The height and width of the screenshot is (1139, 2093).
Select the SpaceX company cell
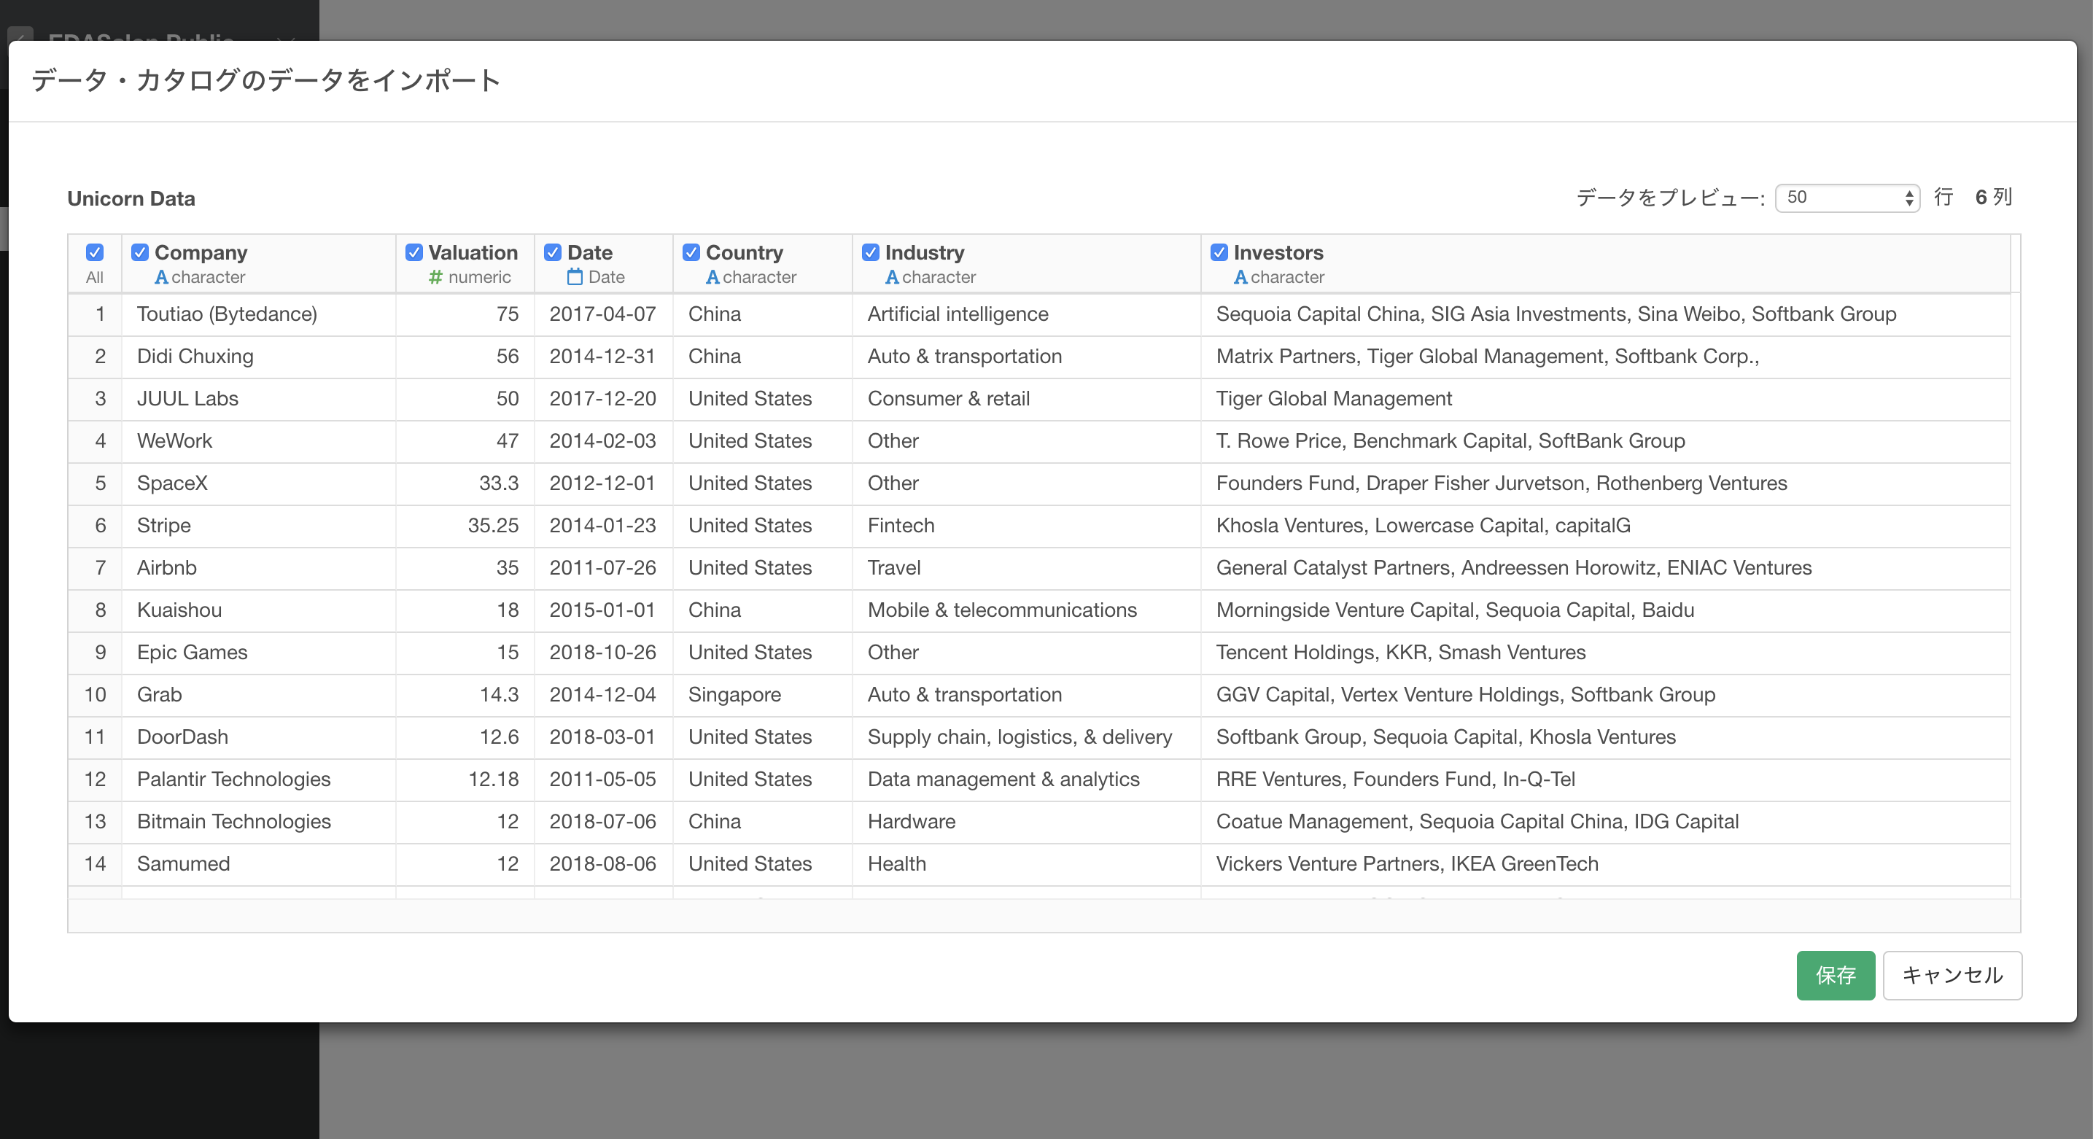click(x=258, y=483)
